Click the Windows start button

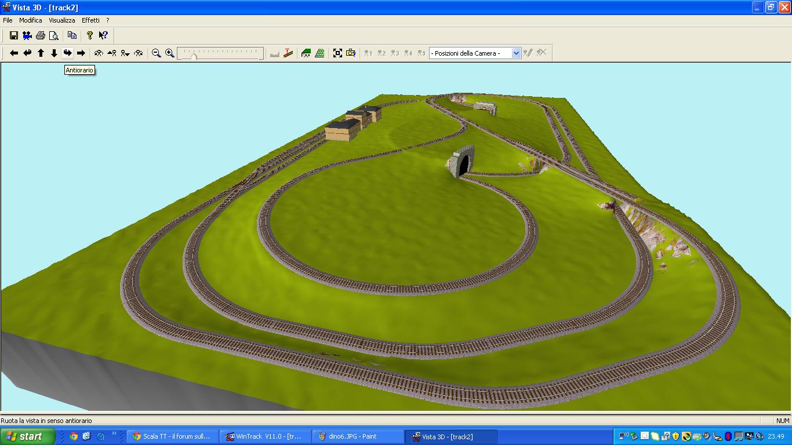[x=28, y=437]
